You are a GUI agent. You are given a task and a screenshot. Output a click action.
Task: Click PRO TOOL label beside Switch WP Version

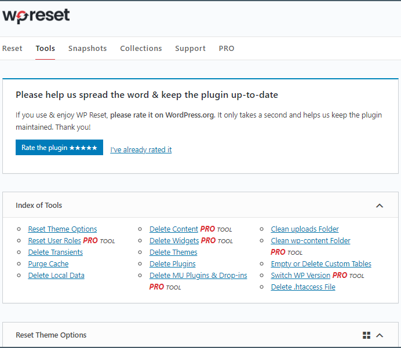(348, 276)
